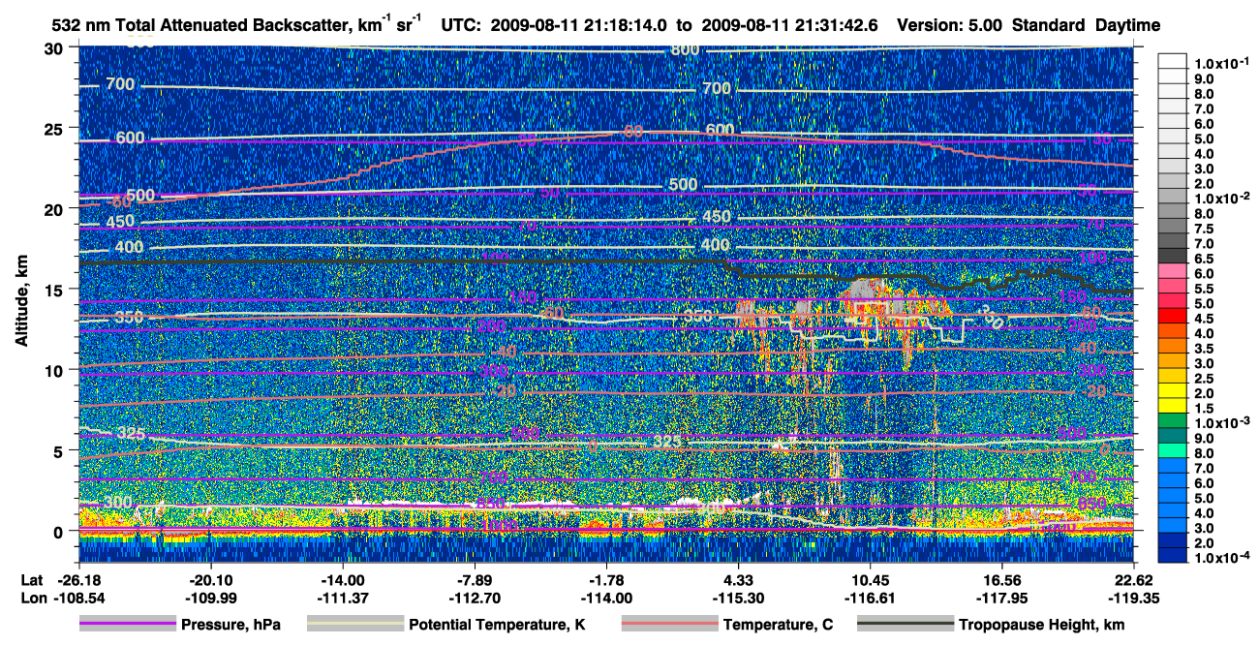Click the orange Temperature legend line swatch

(x=670, y=625)
